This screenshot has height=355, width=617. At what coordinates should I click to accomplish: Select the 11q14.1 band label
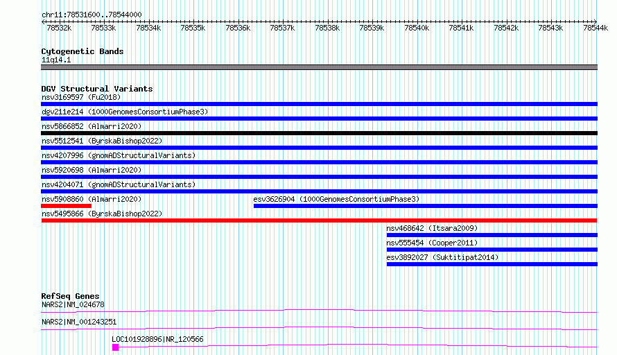[56, 60]
